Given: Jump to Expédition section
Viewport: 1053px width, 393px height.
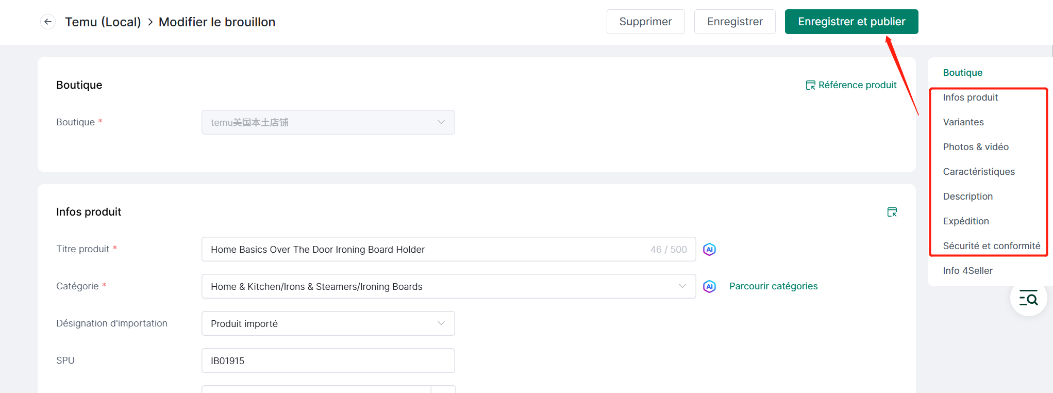Looking at the screenshot, I should point(965,221).
